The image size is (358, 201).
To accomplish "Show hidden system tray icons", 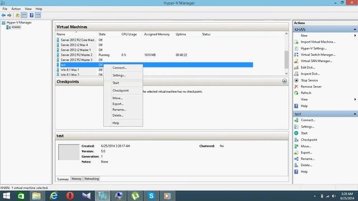I will coord(315,196).
